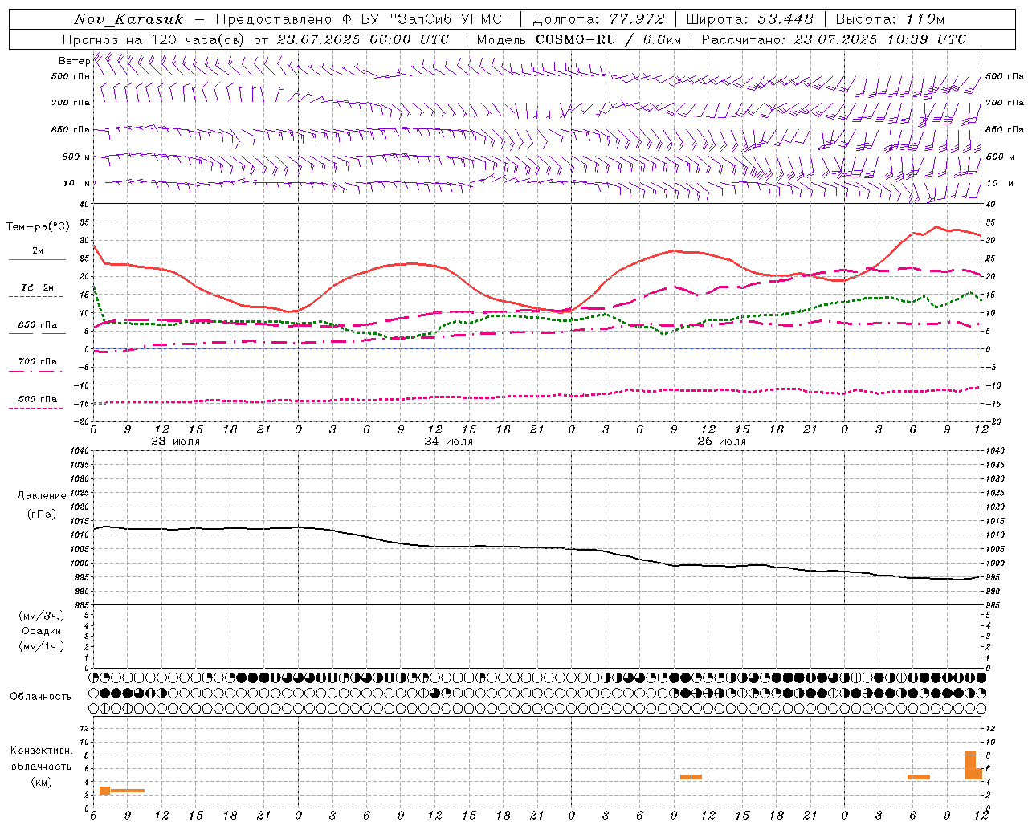Click the date label 25 июля
Image resolution: width=1028 pixels, height=822 pixels.
click(x=722, y=442)
